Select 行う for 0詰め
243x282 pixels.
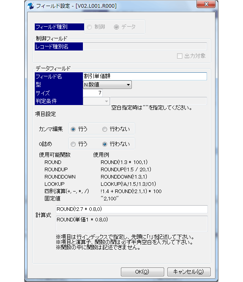(73, 144)
